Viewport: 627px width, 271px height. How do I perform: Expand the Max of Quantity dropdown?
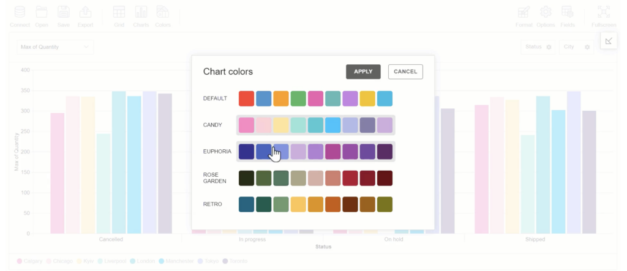(55, 47)
